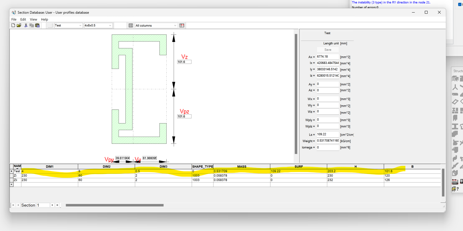
Task: Click the question-mark help icon in Structure toolbar
Action: point(455,189)
